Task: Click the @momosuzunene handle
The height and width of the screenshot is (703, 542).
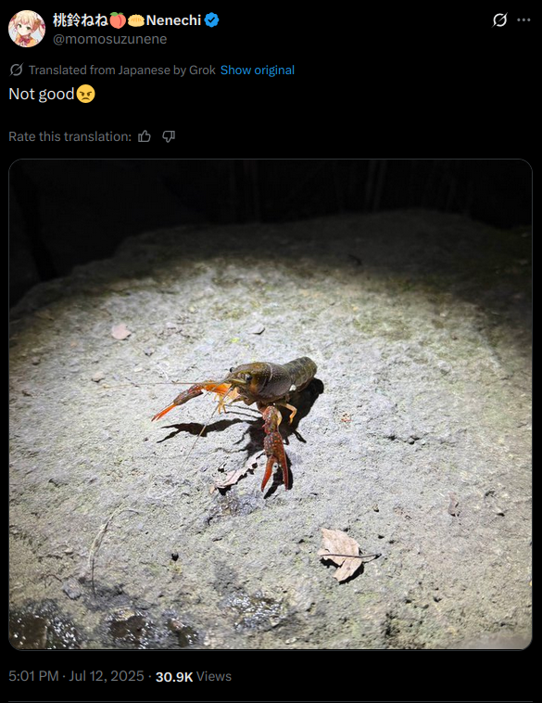Action: pyautogui.click(x=109, y=39)
